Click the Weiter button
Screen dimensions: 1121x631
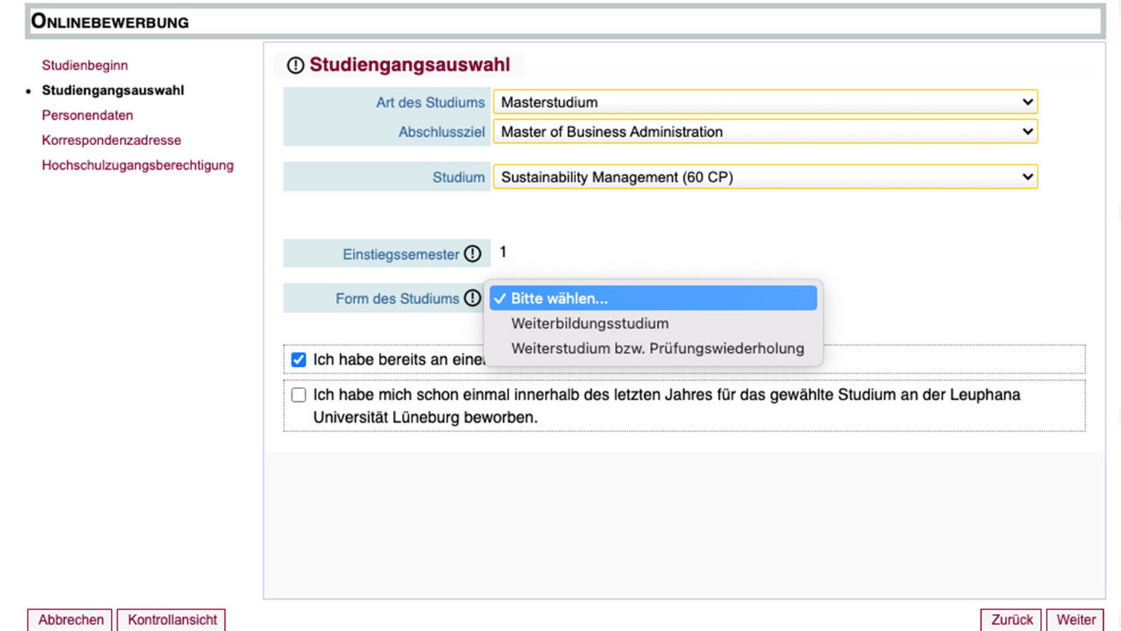[x=1076, y=620]
